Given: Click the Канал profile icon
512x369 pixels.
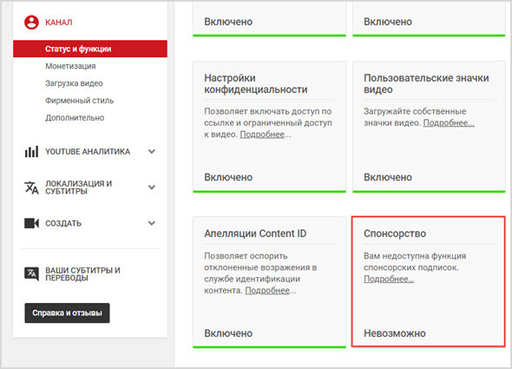Looking at the screenshot, I should [x=31, y=23].
